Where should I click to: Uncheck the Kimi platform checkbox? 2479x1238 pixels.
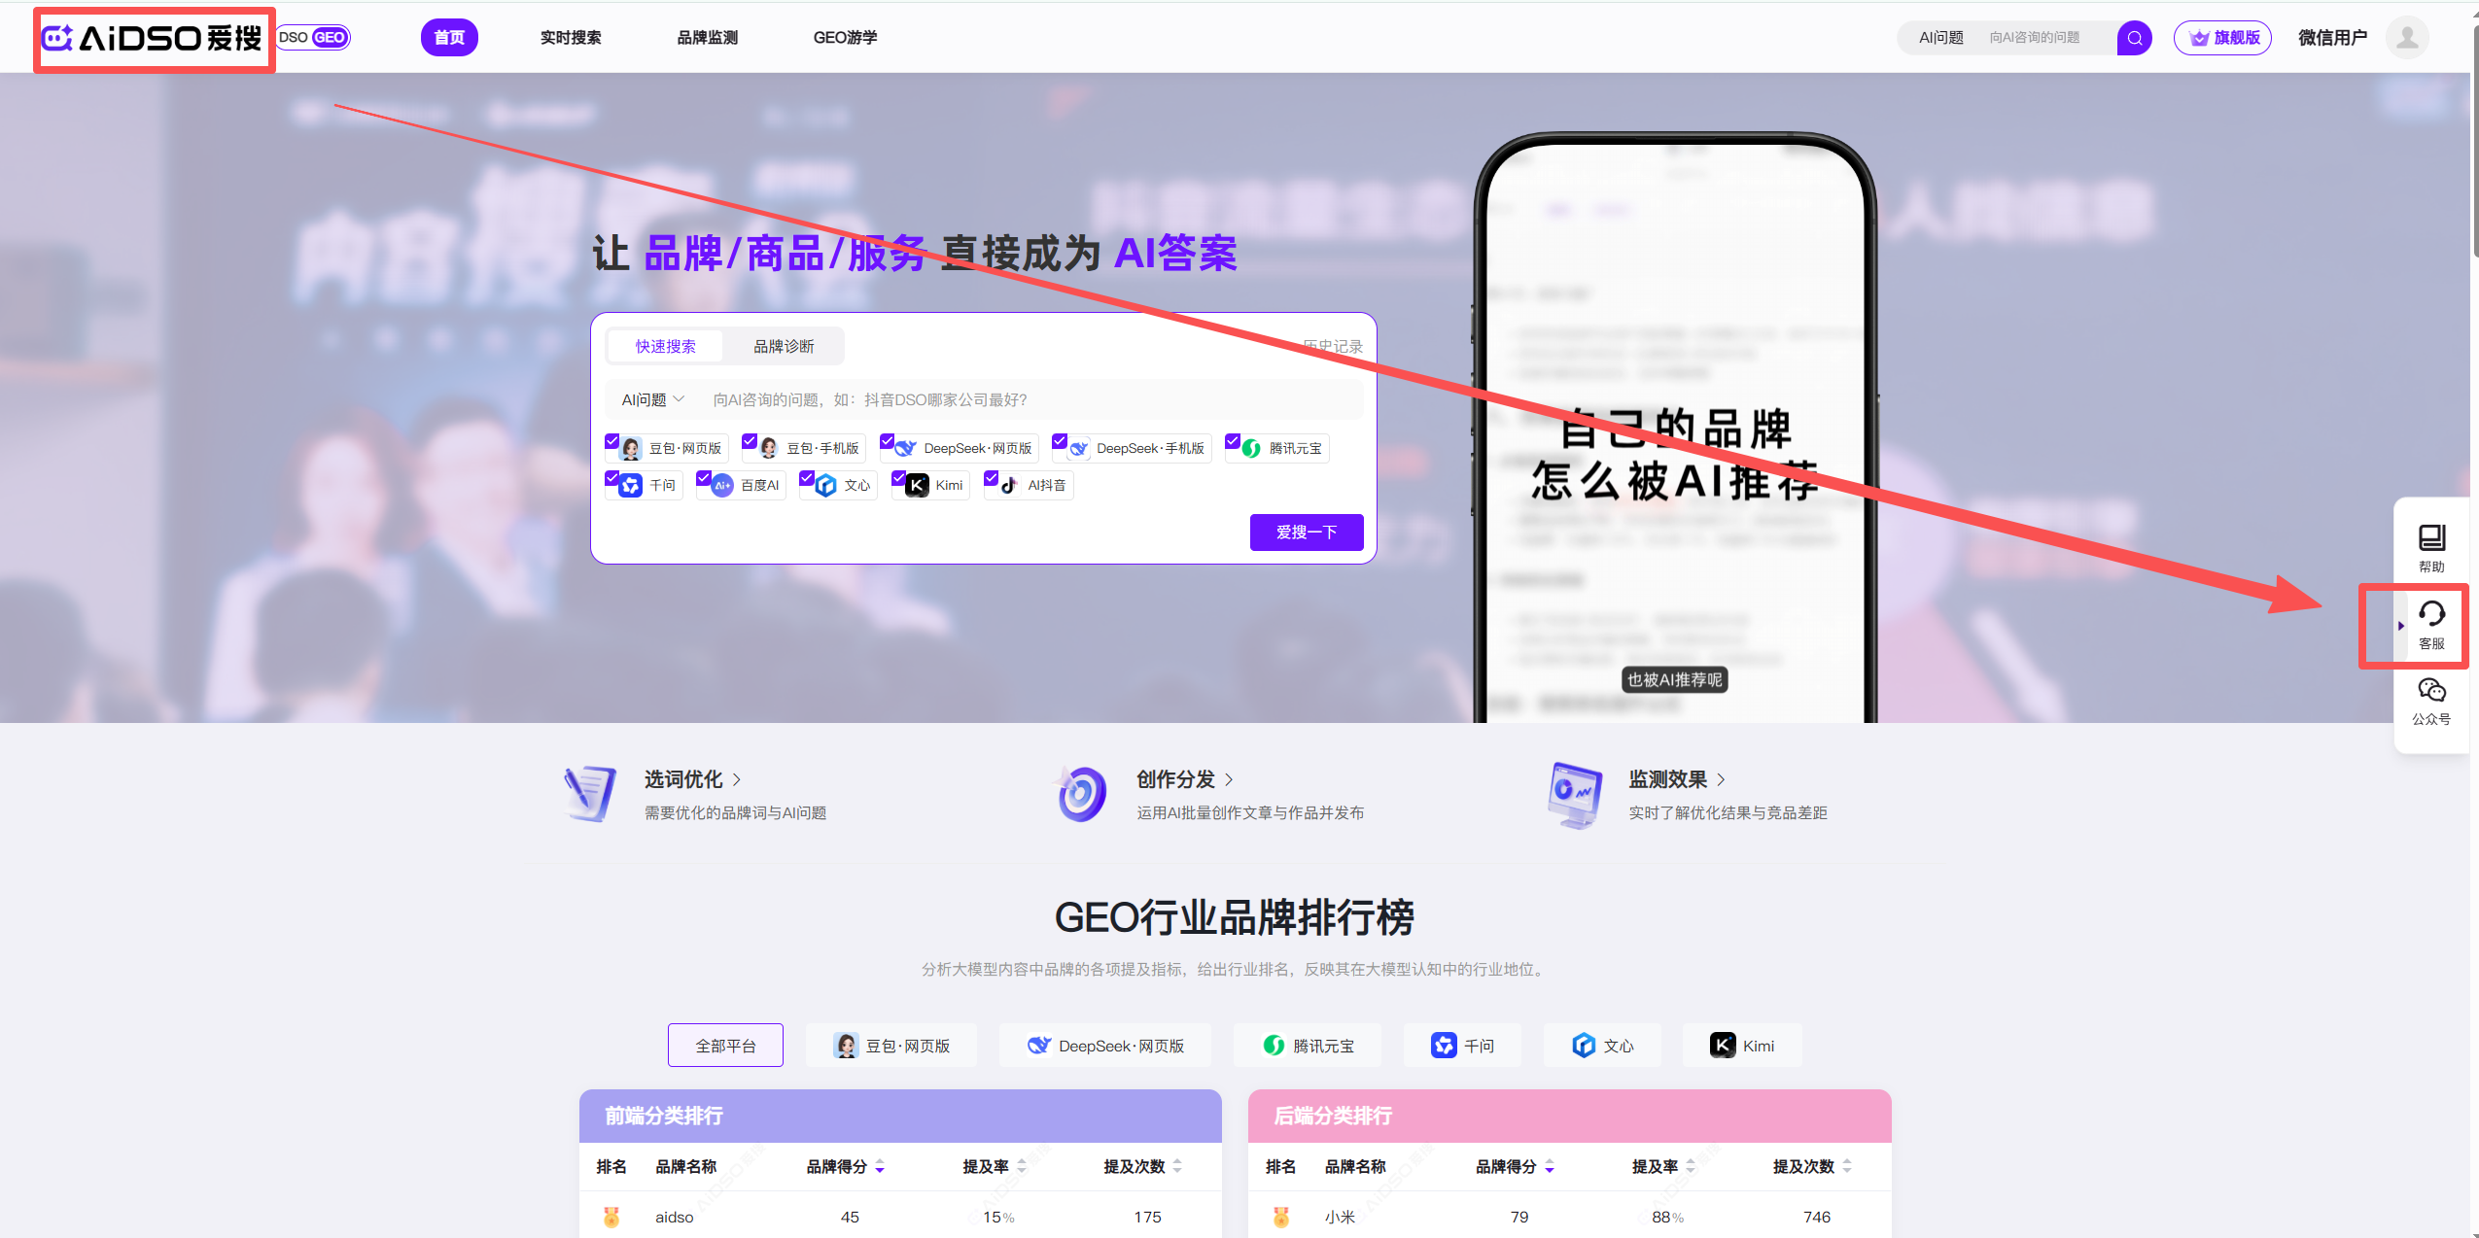click(x=899, y=477)
